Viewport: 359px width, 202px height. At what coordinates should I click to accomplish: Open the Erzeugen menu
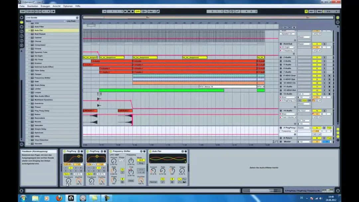tap(45, 6)
